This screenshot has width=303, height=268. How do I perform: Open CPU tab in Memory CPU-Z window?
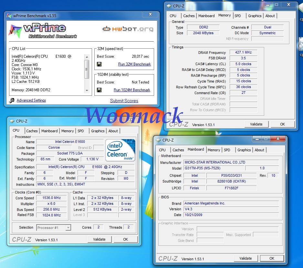click(x=173, y=16)
